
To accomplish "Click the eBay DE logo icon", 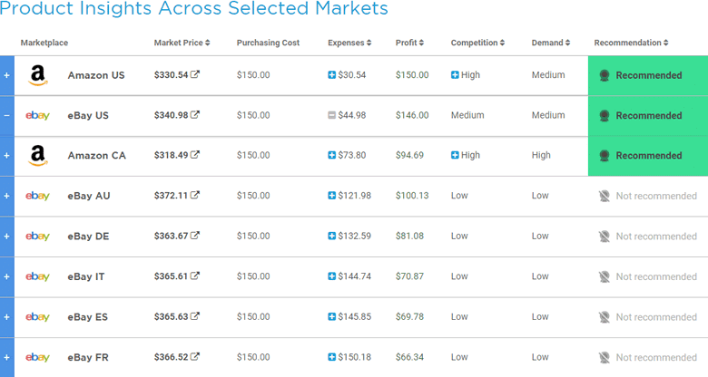I will point(37,236).
